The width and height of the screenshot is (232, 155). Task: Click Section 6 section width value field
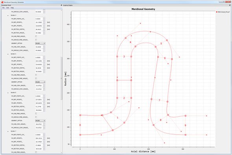click(x=39, y=106)
